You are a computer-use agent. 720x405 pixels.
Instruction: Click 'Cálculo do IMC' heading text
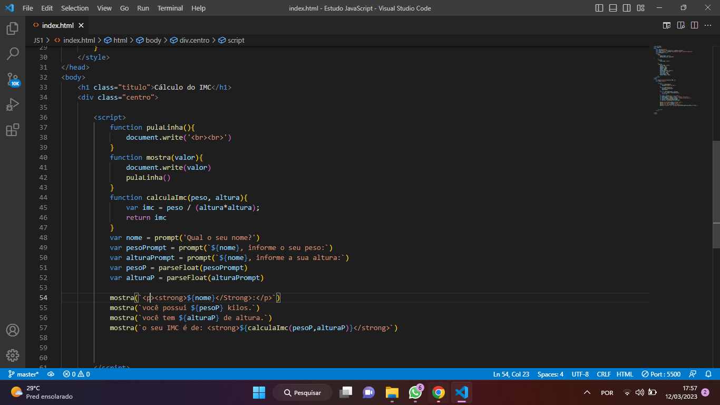click(x=183, y=87)
